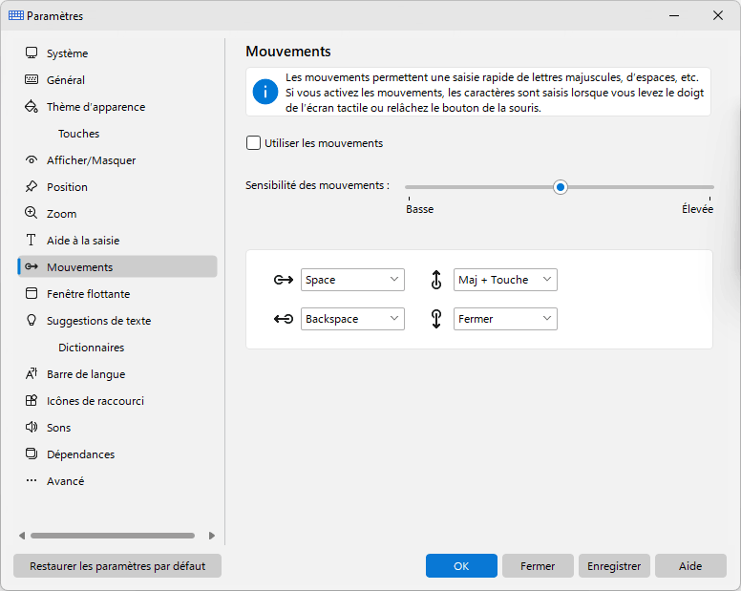Click the sidebar horizontal scrollbar thumb
The height and width of the screenshot is (591, 741).
[x=113, y=536]
